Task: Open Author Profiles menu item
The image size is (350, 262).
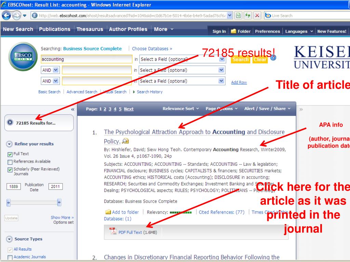Action: coord(128,29)
